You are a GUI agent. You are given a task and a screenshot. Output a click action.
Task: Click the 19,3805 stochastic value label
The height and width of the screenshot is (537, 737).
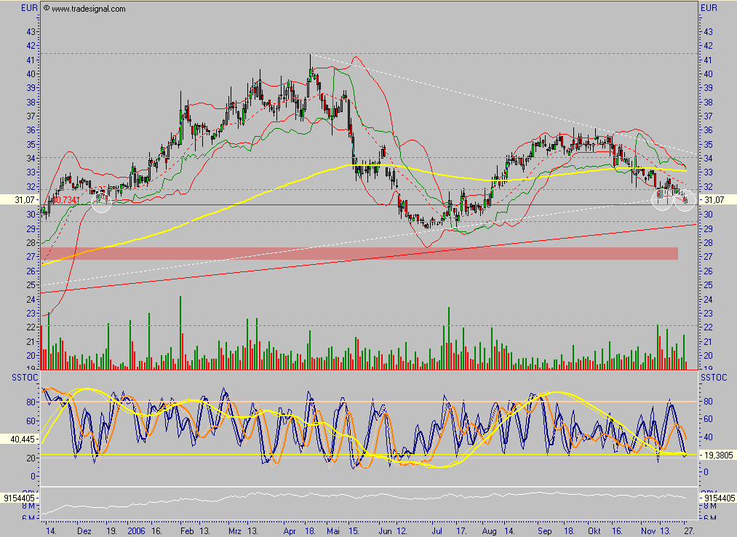coord(717,453)
